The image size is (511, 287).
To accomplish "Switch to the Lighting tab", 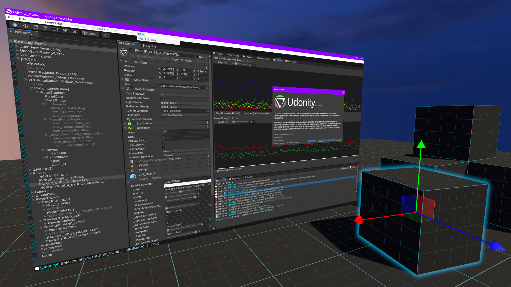I will (149, 46).
